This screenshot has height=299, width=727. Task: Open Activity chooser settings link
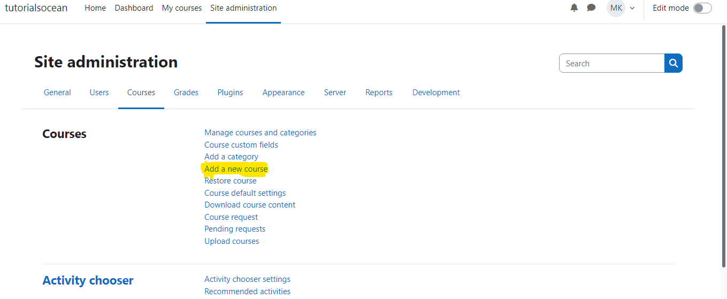(247, 279)
